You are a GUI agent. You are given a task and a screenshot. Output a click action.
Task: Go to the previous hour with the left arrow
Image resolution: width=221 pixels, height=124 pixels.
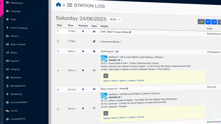click(208, 22)
